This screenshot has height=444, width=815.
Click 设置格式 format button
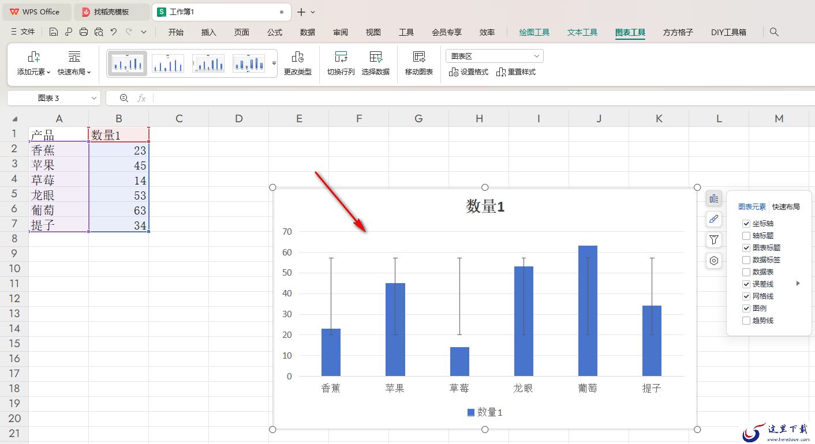point(468,72)
